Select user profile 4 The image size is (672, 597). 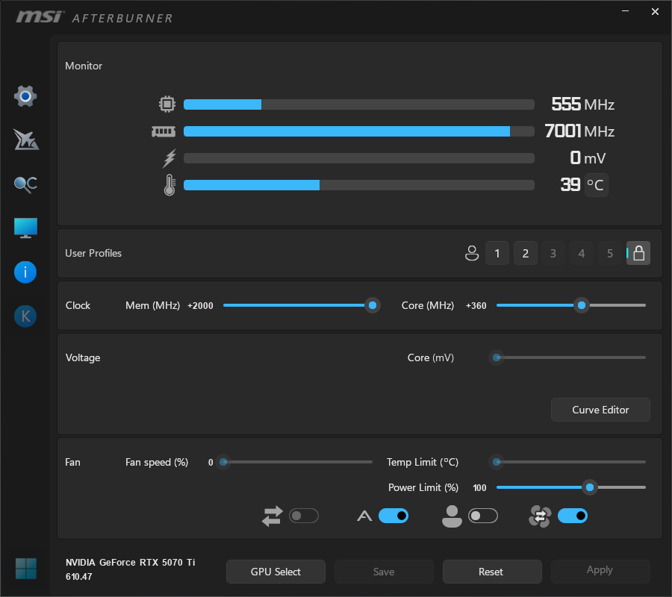click(x=582, y=253)
